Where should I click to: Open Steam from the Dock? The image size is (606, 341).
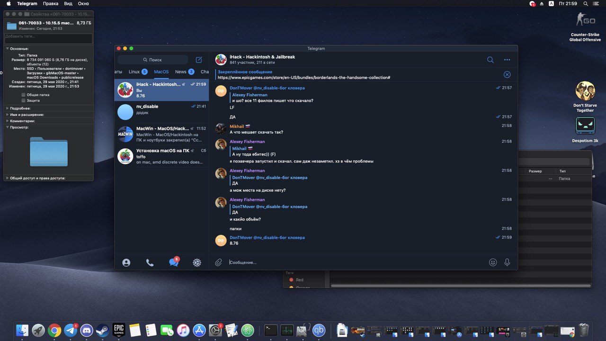coord(103,330)
